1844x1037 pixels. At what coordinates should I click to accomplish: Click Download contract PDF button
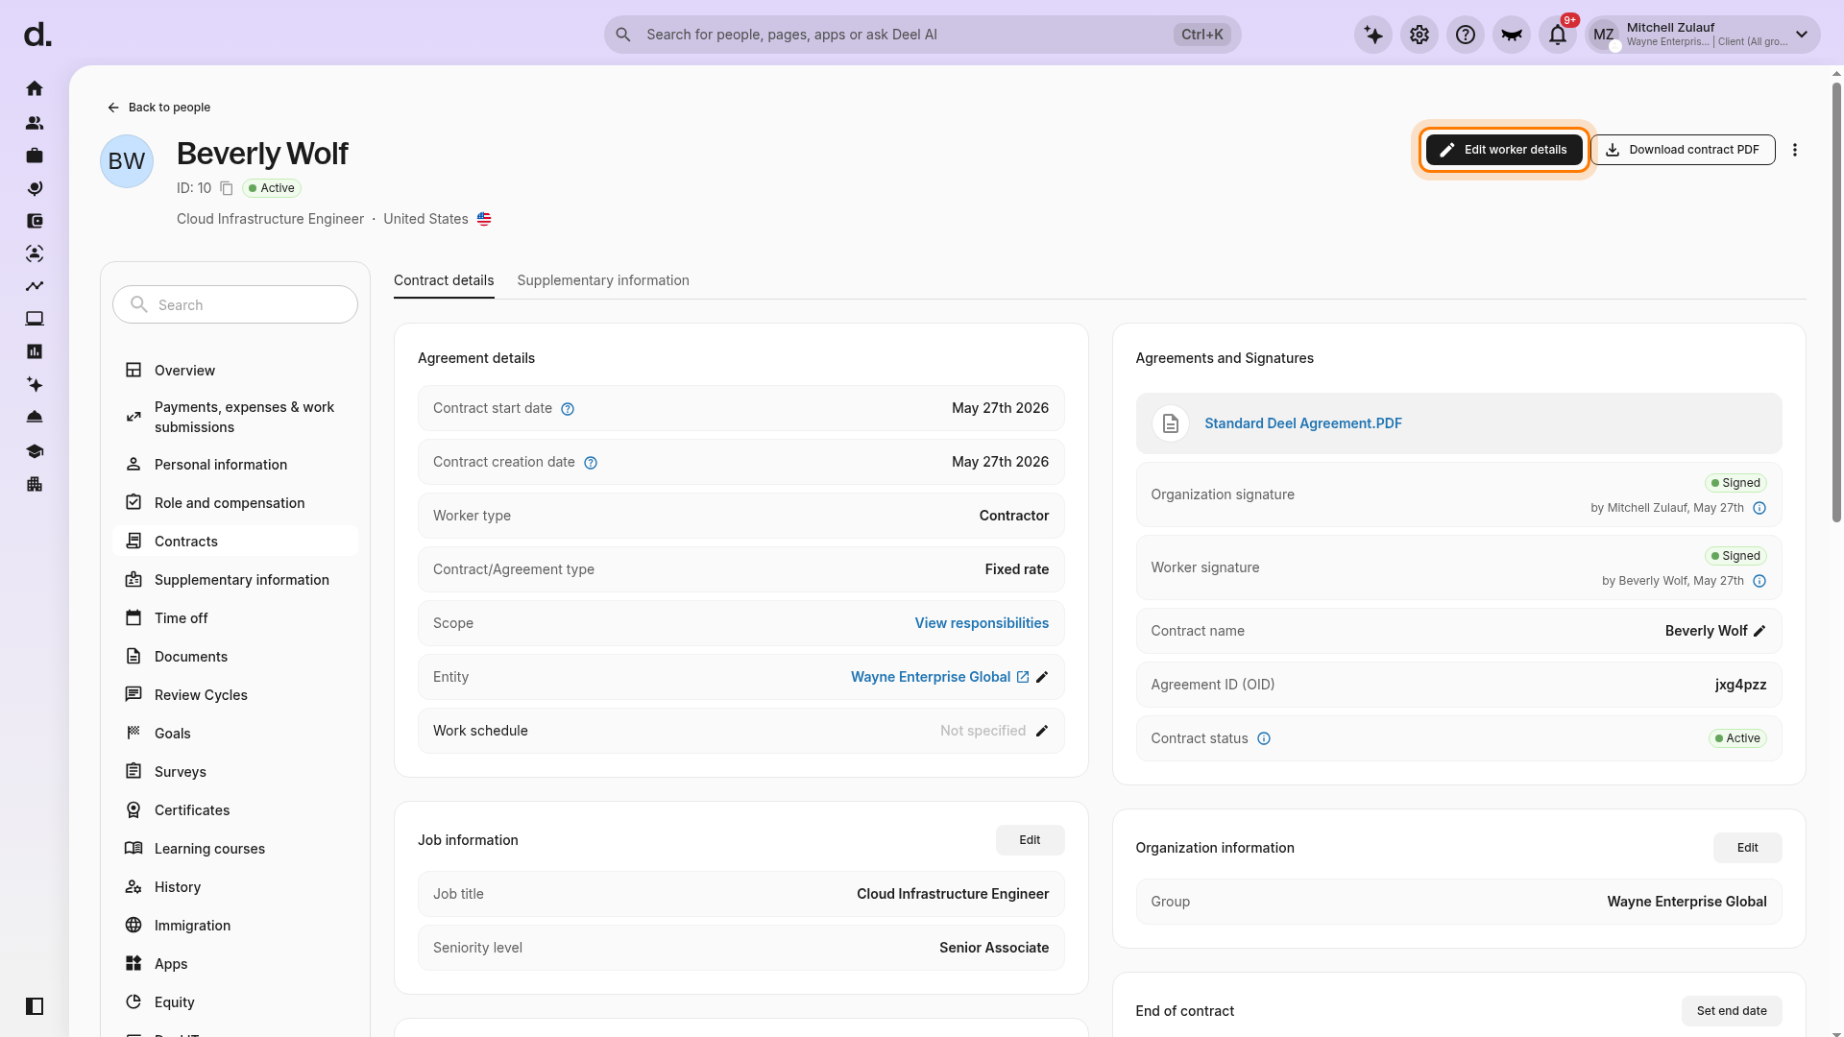coord(1684,150)
